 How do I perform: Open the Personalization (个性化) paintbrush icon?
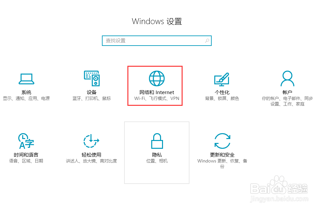(x=221, y=79)
